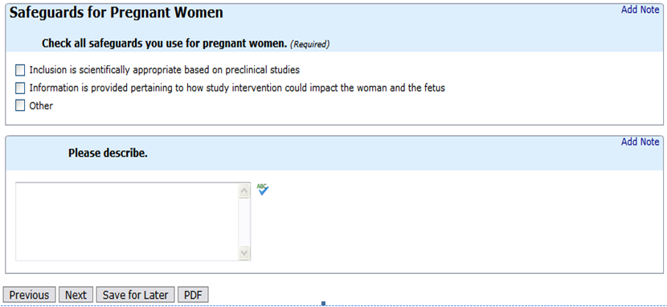Add Note to the 'Please describe' section
This screenshot has height=307, width=667.
[640, 141]
